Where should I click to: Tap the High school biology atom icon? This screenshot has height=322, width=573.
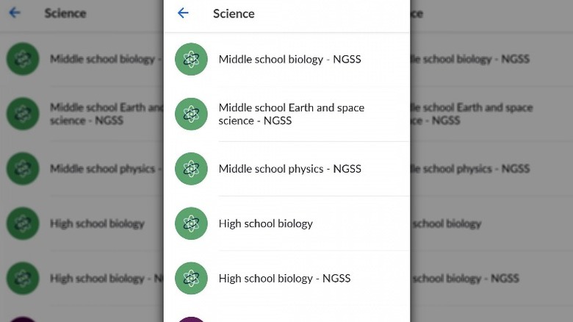pos(191,223)
